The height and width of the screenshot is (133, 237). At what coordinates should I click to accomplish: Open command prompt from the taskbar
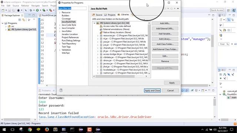72,129
